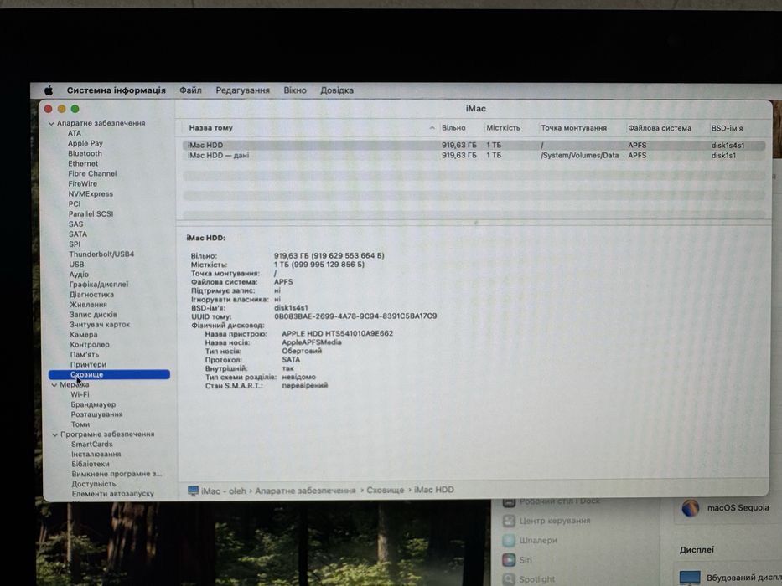The width and height of the screenshot is (782, 586).
Task: Collapse the Програмне забезпечення section
Action: 54,434
